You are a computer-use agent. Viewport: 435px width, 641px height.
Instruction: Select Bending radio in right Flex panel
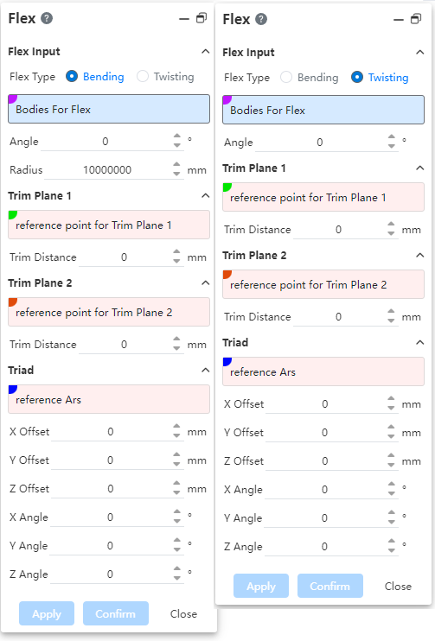pyautogui.click(x=286, y=77)
